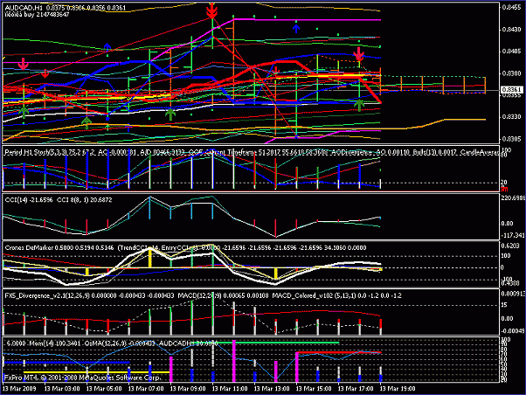Click the current price tag 0.8361
The height and width of the screenshot is (395, 526).
point(512,90)
